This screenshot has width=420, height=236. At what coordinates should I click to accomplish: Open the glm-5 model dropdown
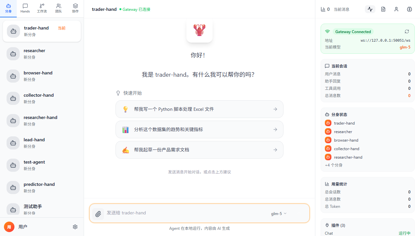pyautogui.click(x=279, y=213)
